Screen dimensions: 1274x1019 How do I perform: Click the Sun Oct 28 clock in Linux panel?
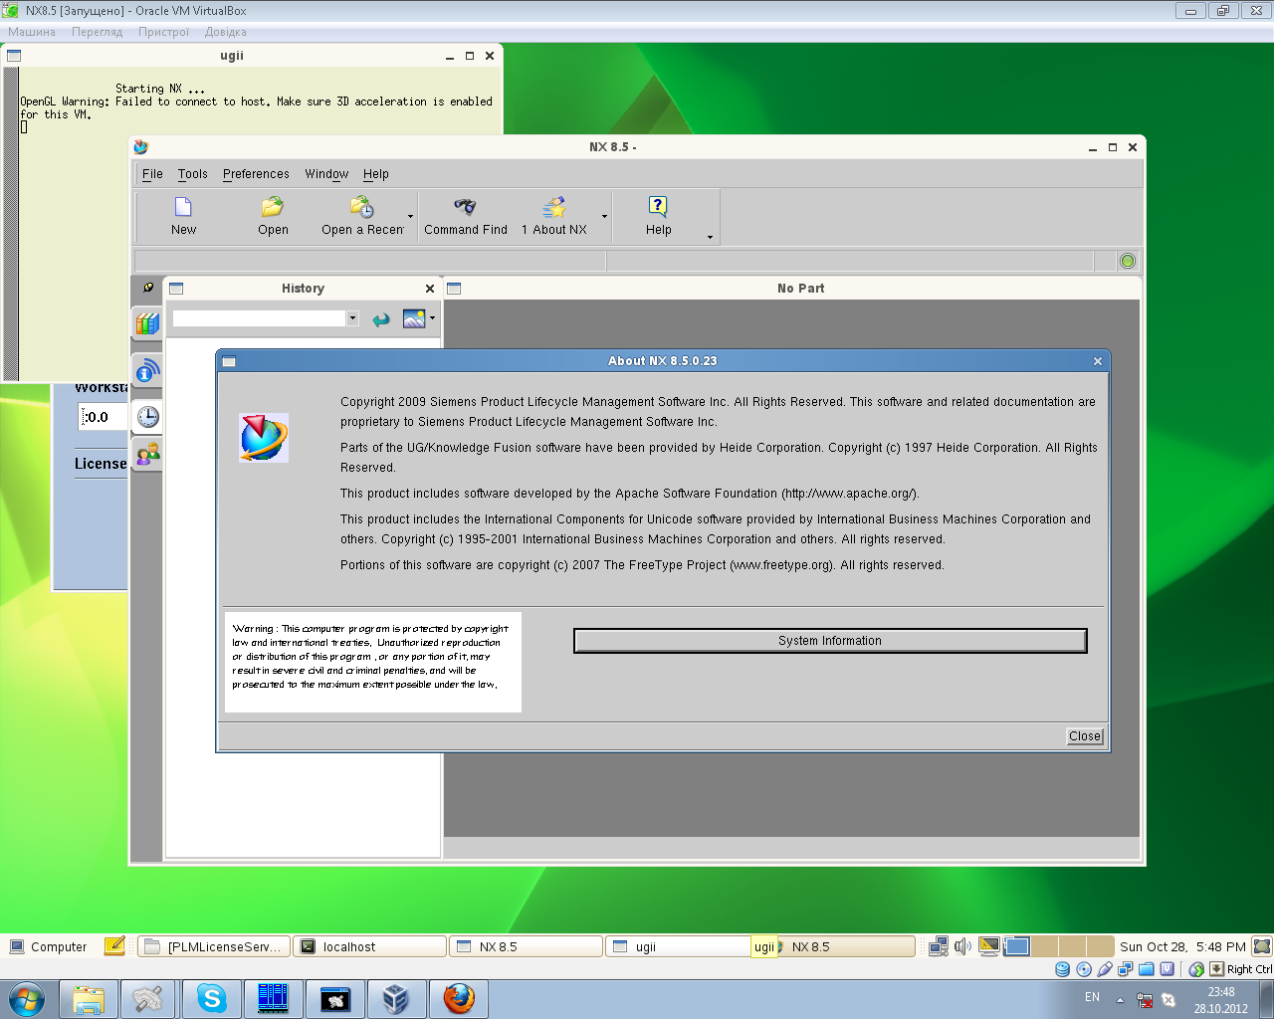1182,947
